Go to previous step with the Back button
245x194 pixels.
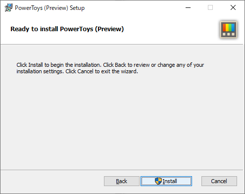click(x=122, y=181)
